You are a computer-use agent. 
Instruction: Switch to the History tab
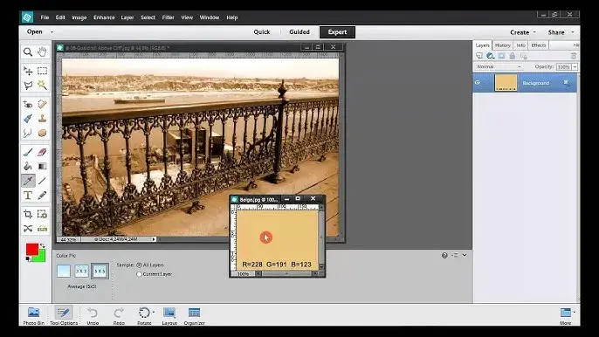(x=502, y=45)
